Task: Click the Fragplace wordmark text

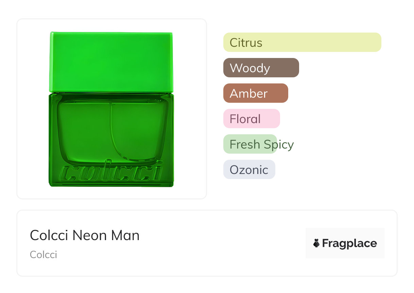Action: 349,243
